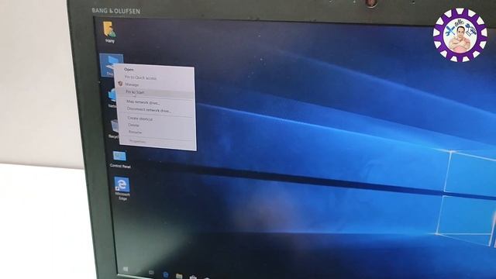Open the Hany user folder desktop icon
Viewport: 496px width, 279px height.
pos(109,32)
